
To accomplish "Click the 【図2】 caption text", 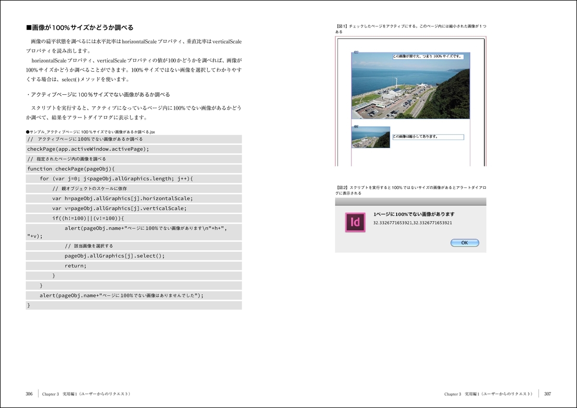I will coord(411,190).
